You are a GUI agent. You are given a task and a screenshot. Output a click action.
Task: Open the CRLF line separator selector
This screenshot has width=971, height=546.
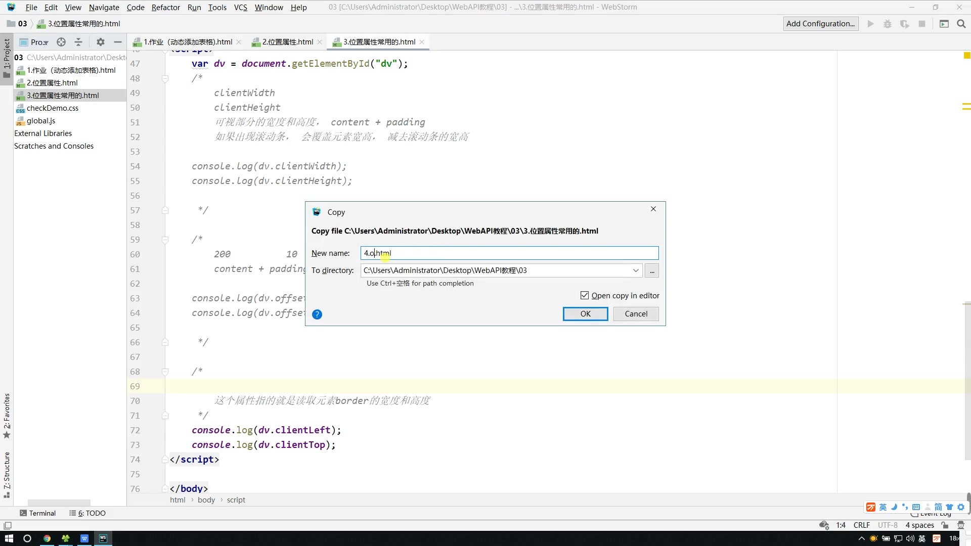pos(861,525)
